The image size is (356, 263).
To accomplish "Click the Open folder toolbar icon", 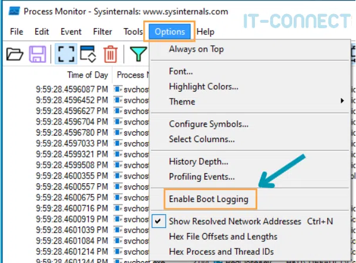I will tap(15, 54).
